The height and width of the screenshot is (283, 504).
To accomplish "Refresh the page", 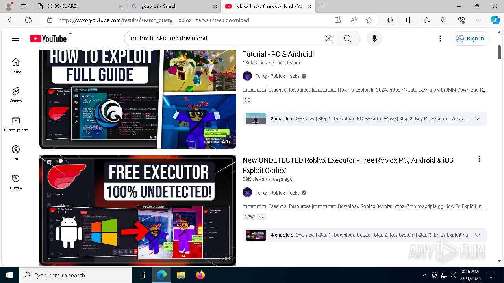I will (x=28, y=20).
